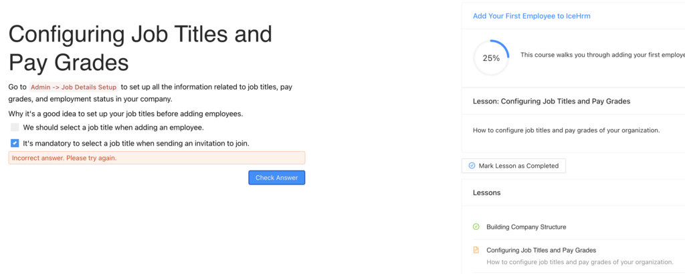Click label text "We should select a job title when adding"
This screenshot has height=274, width=685.
coord(113,127)
